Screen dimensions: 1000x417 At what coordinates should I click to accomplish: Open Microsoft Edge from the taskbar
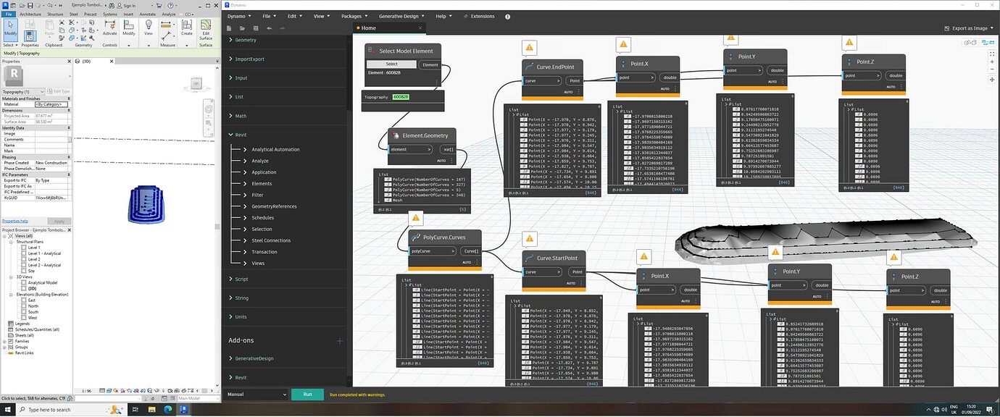pyautogui.click(x=168, y=410)
